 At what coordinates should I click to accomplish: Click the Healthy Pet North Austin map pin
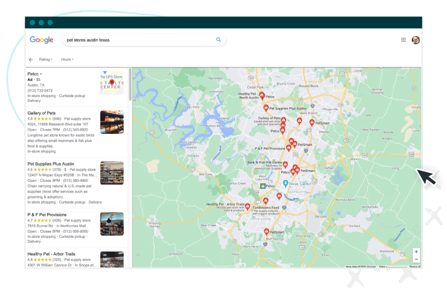[262, 96]
